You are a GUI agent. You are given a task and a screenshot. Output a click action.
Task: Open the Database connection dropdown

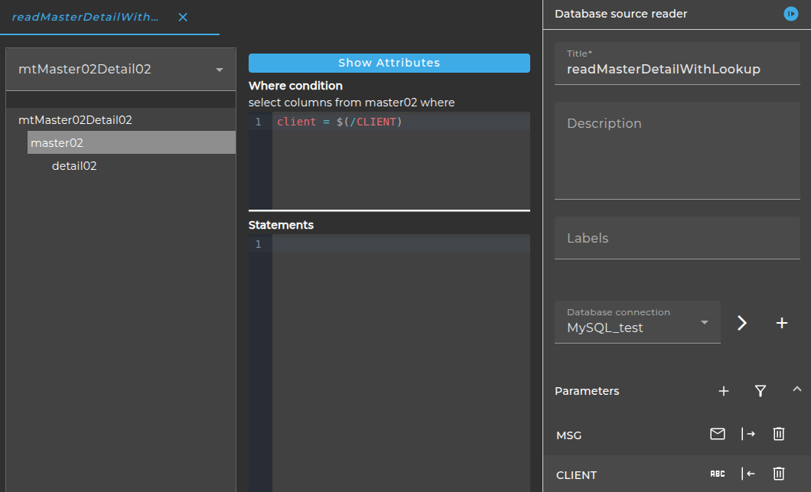tap(637, 322)
